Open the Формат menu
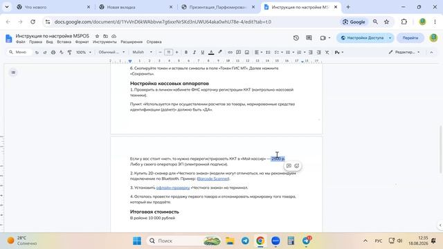The width and height of the screenshot is (443, 249). click(82, 41)
